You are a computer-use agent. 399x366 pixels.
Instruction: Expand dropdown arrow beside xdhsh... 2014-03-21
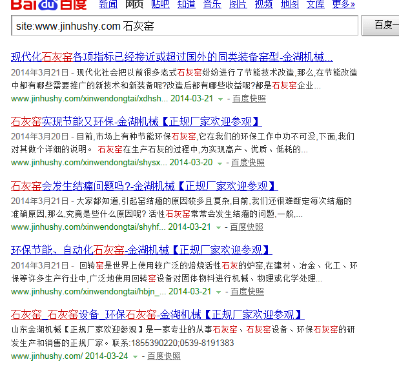click(220, 99)
